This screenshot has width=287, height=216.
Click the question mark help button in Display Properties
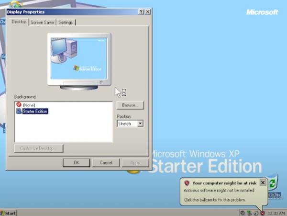141,12
